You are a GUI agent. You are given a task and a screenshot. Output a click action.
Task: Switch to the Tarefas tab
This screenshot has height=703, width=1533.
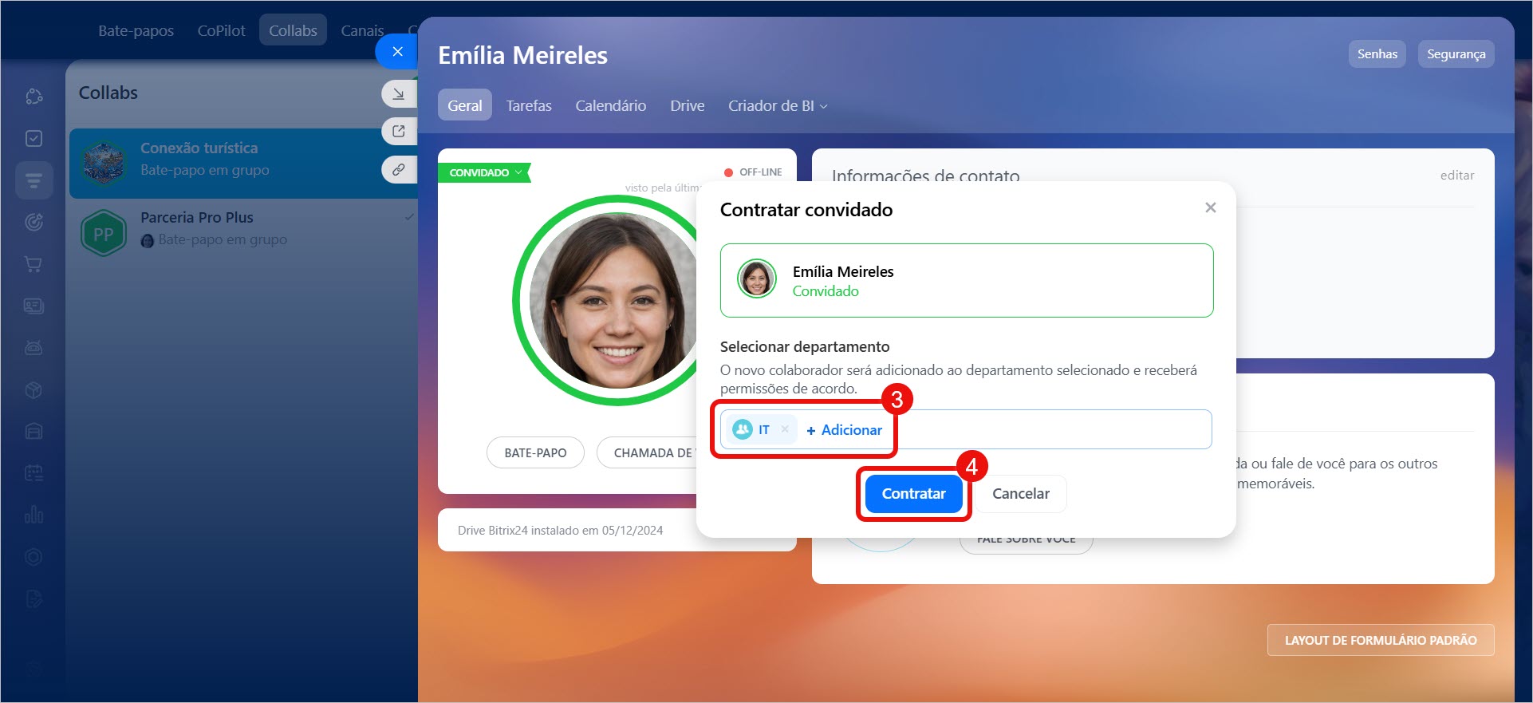(529, 105)
